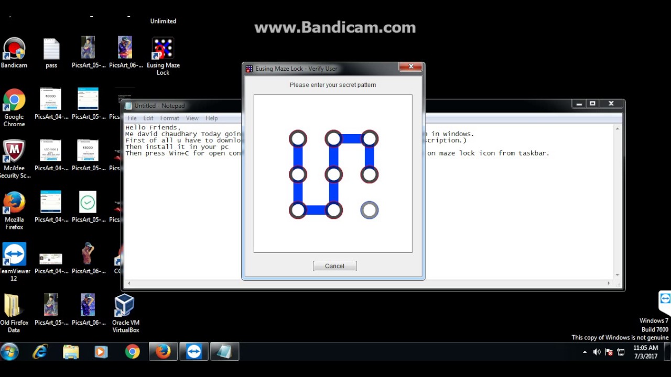Open the File menu in Notepad
This screenshot has width=671, height=377.
tap(132, 118)
